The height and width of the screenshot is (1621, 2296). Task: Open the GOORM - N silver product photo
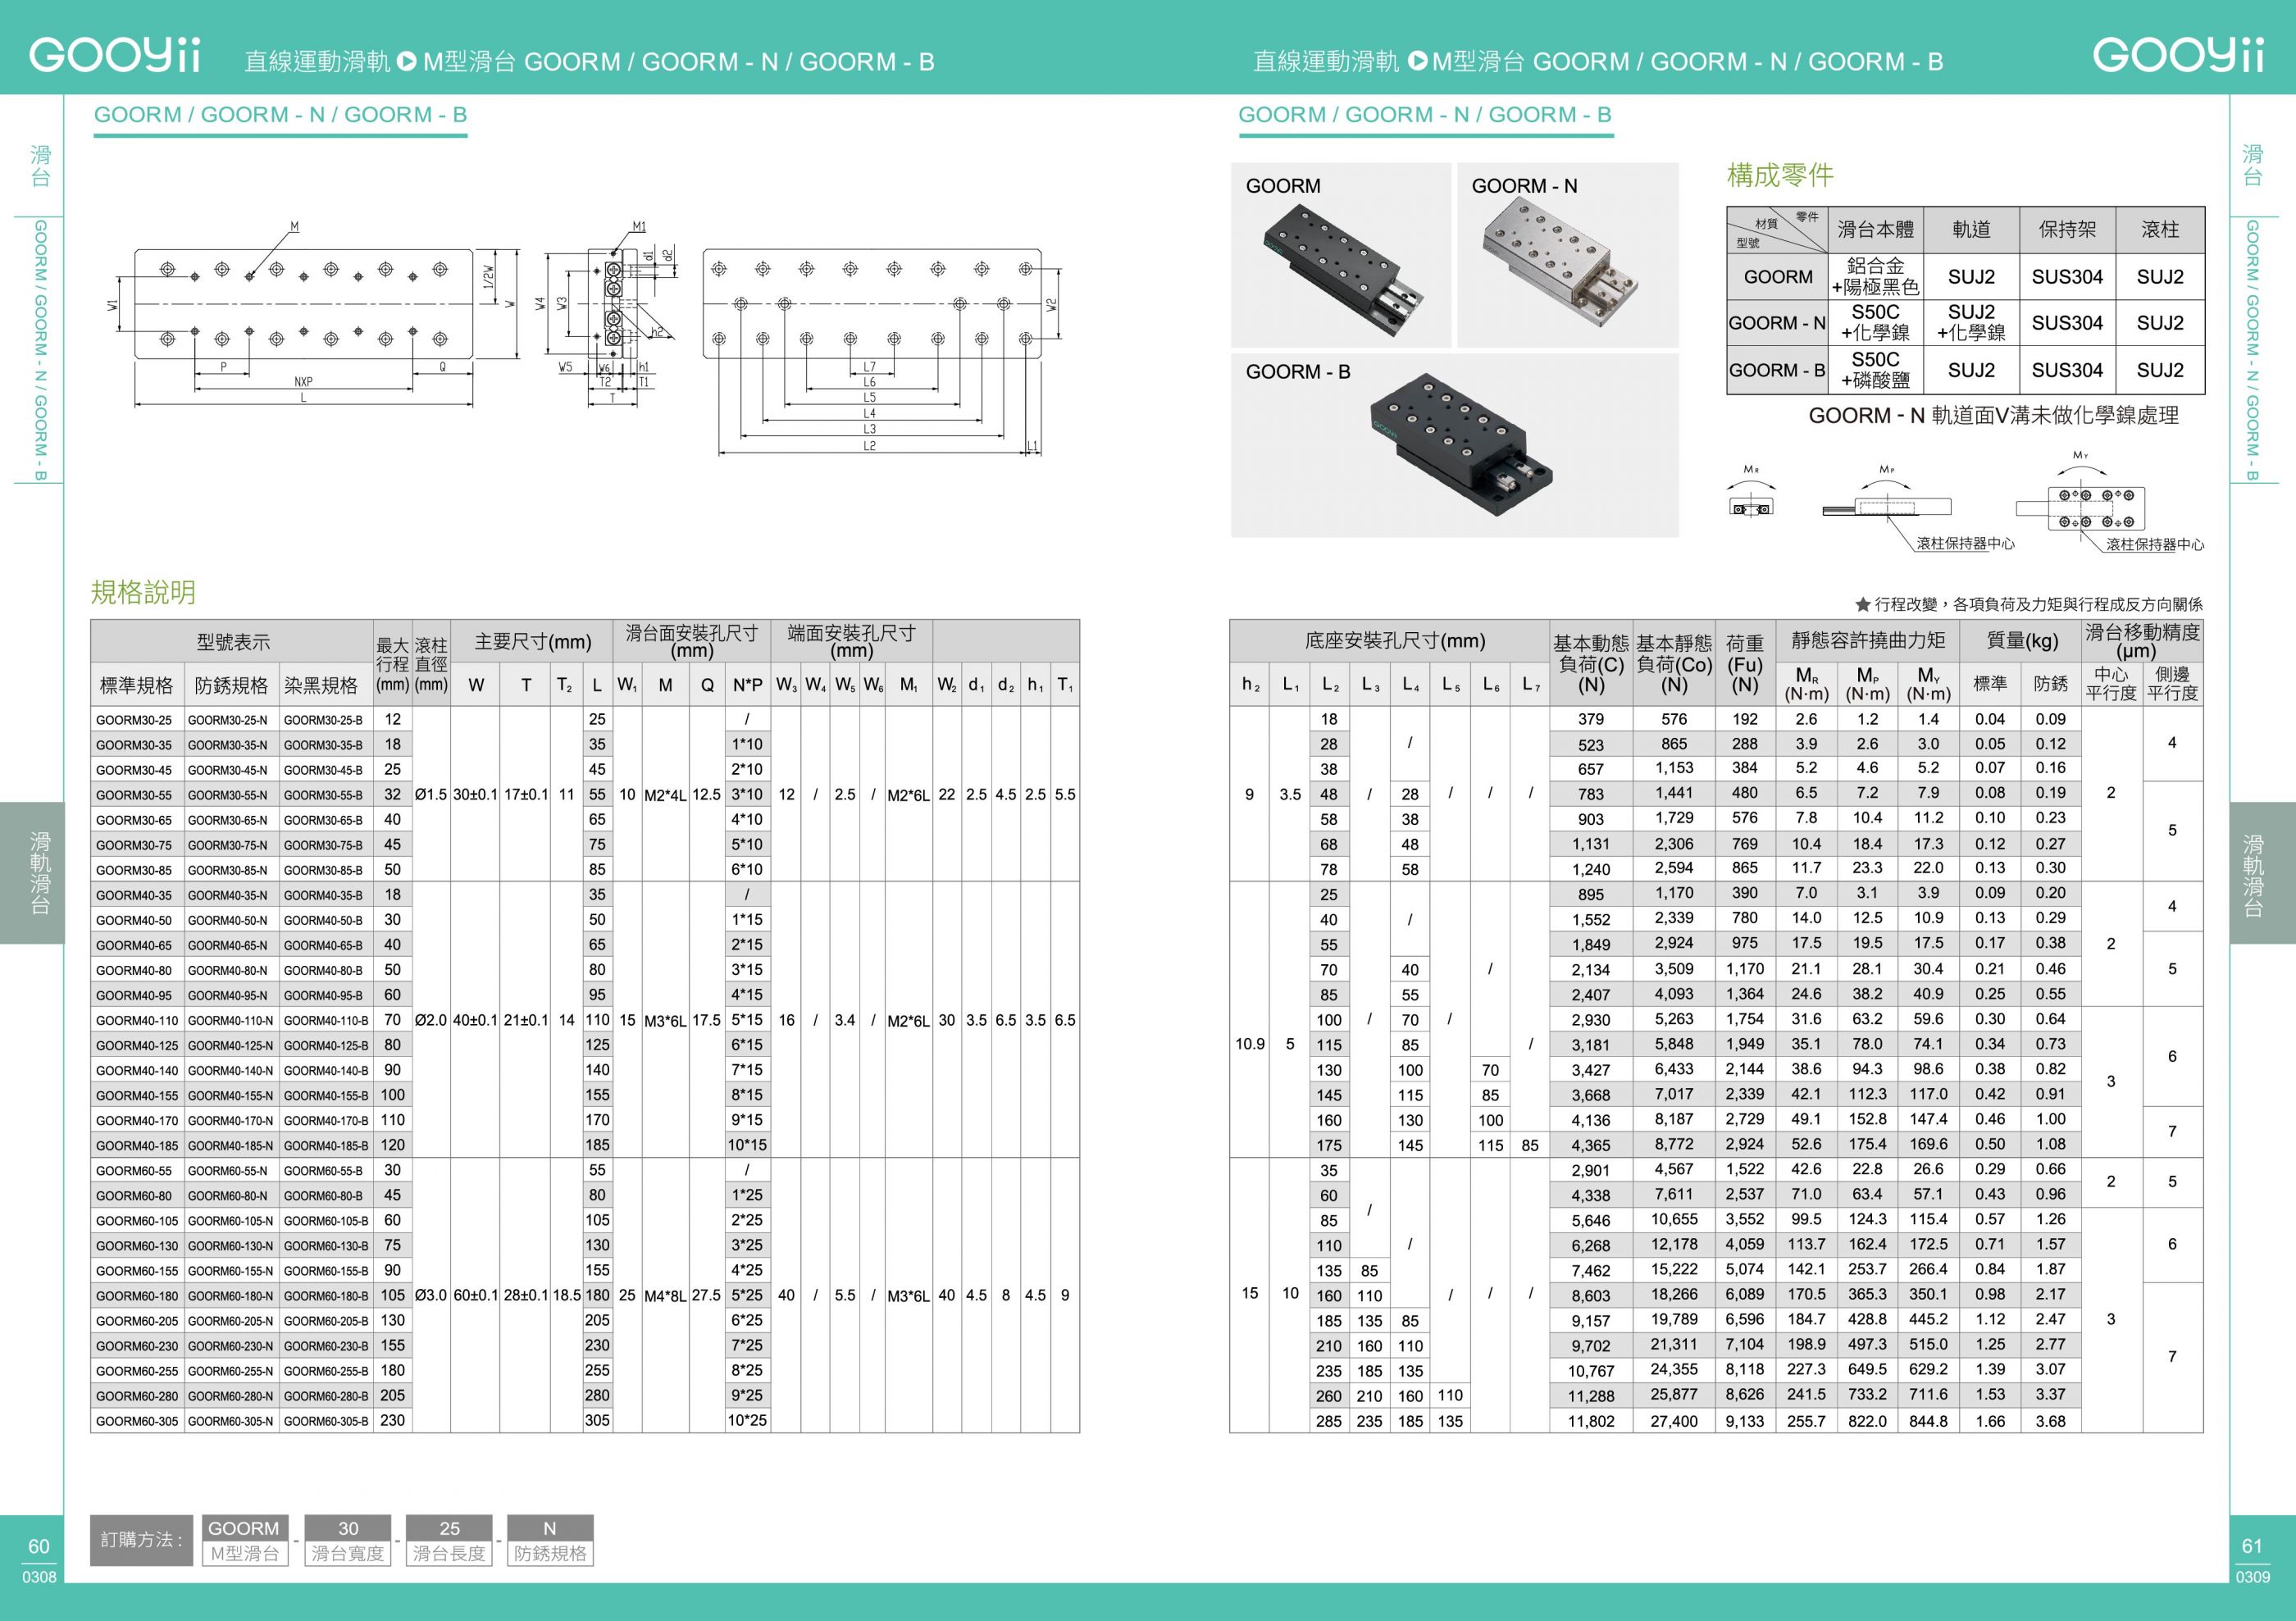click(x=1567, y=255)
